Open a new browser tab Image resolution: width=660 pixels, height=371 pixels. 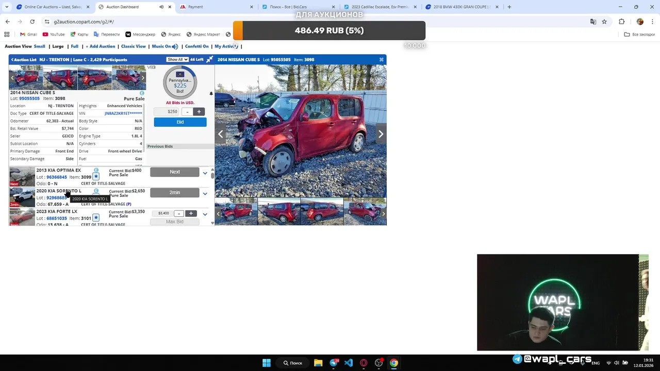tap(509, 7)
